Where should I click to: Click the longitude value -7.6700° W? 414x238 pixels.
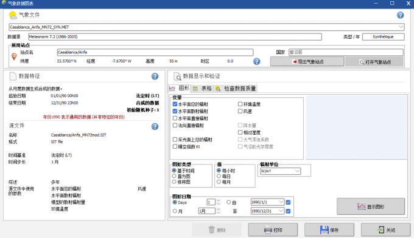pos(121,61)
